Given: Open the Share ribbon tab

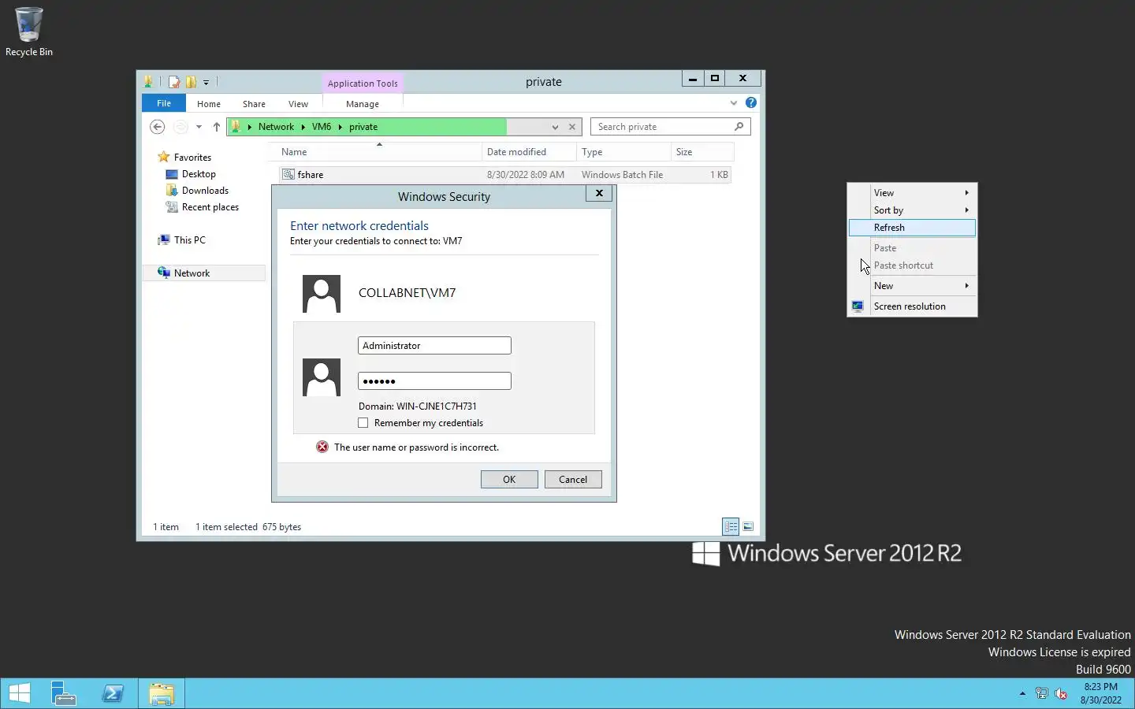Looking at the screenshot, I should point(254,104).
